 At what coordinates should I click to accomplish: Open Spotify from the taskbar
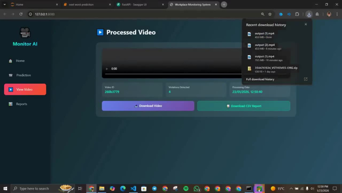(186, 189)
